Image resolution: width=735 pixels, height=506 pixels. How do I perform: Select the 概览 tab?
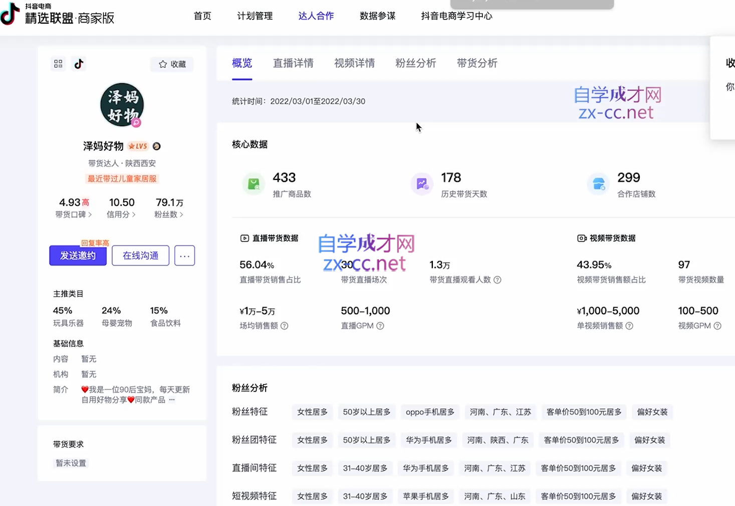[242, 63]
